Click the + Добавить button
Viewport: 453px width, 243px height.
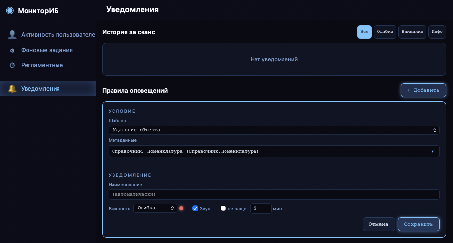(423, 90)
